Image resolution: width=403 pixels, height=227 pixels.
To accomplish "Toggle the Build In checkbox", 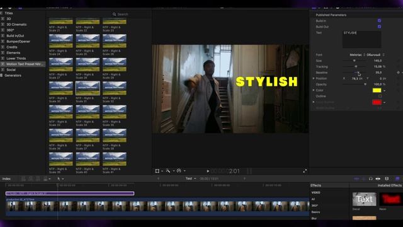I will point(379,21).
